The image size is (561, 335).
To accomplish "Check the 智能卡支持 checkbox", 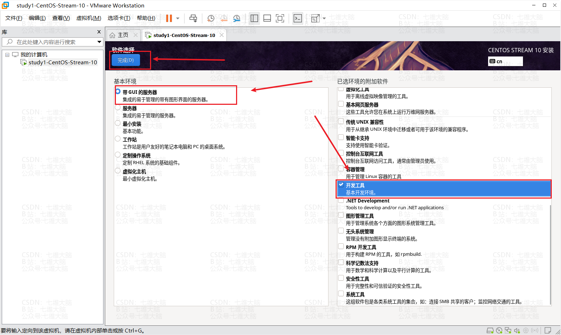I will 341,137.
